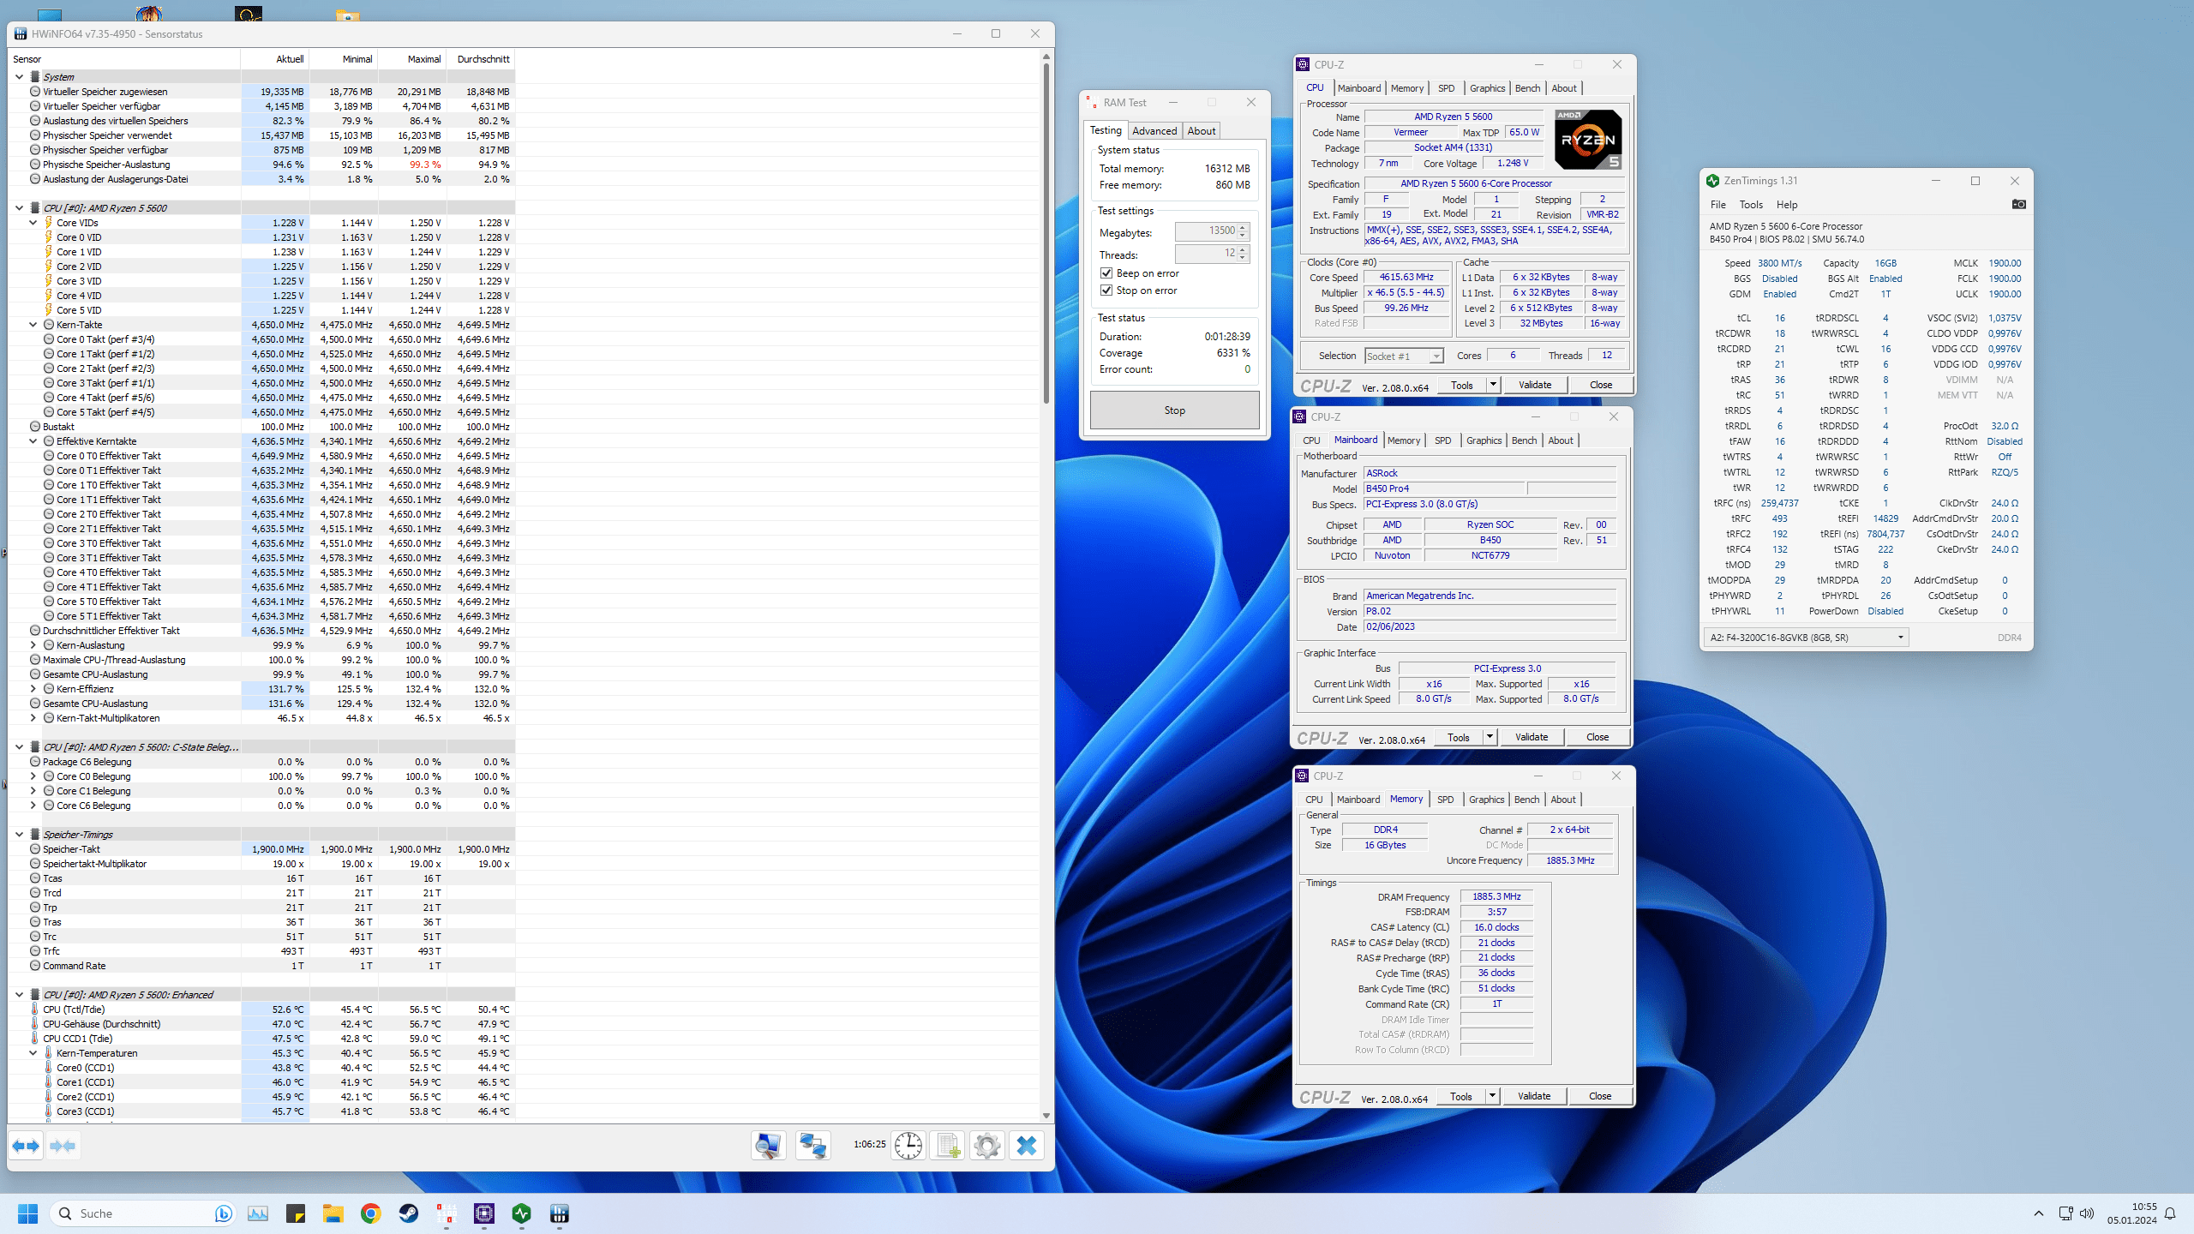The height and width of the screenshot is (1234, 2194).
Task: Open Steam from taskbar
Action: tap(409, 1213)
